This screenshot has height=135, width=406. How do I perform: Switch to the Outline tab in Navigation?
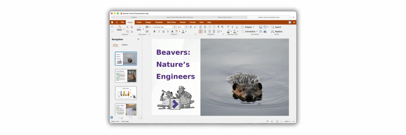[x=125, y=45]
